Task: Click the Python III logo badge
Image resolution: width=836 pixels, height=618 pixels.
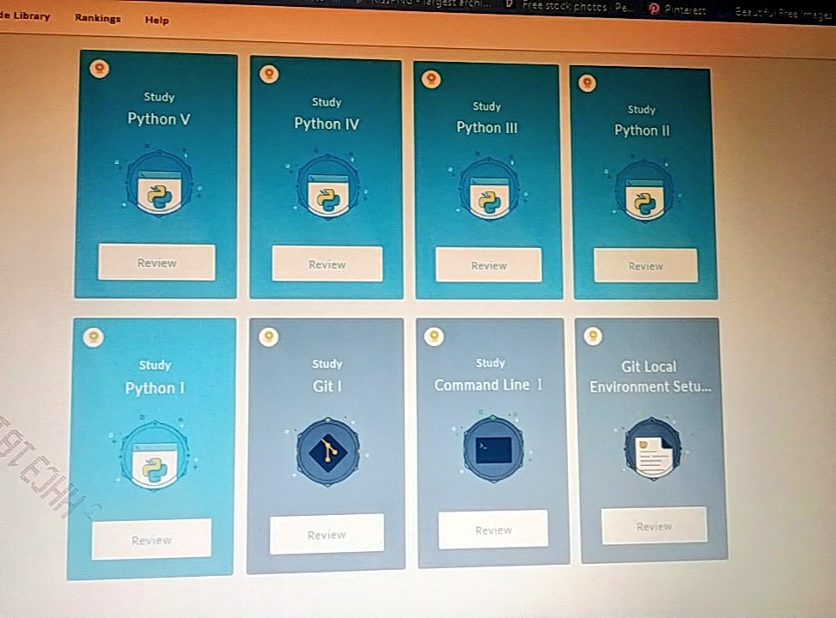Action: [x=488, y=190]
